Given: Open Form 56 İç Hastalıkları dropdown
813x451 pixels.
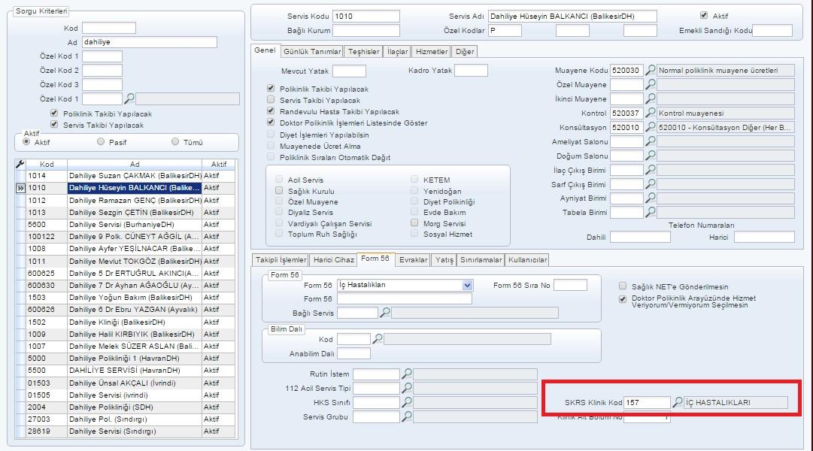Looking at the screenshot, I should (468, 286).
